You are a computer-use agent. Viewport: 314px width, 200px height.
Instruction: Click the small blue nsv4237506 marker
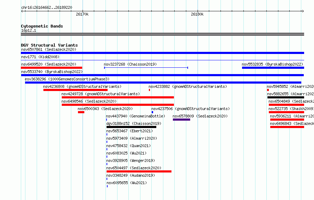tap(152, 112)
